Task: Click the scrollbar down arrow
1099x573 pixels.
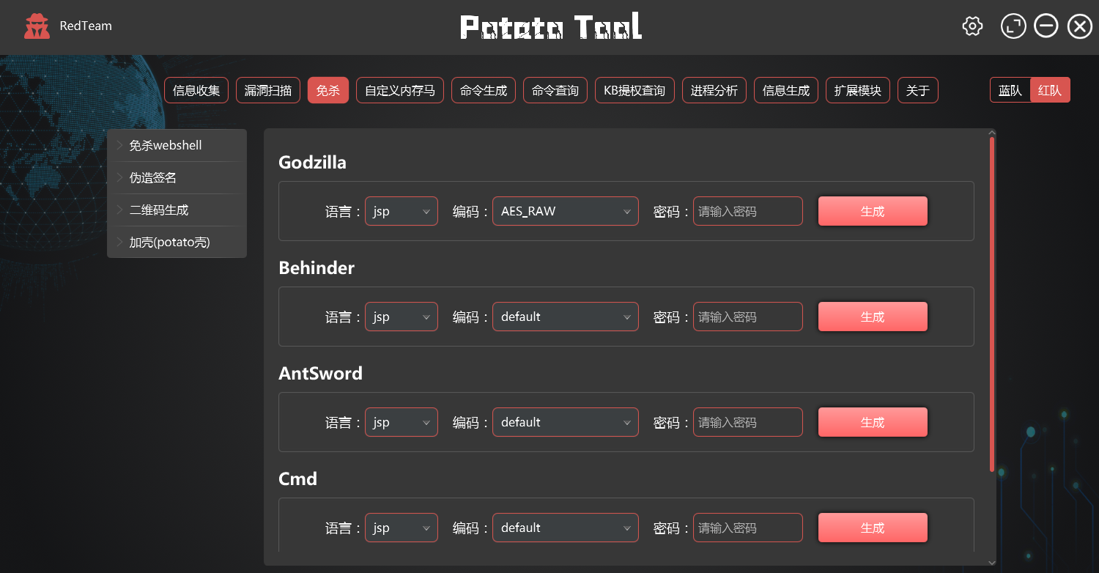Action: coord(992,562)
